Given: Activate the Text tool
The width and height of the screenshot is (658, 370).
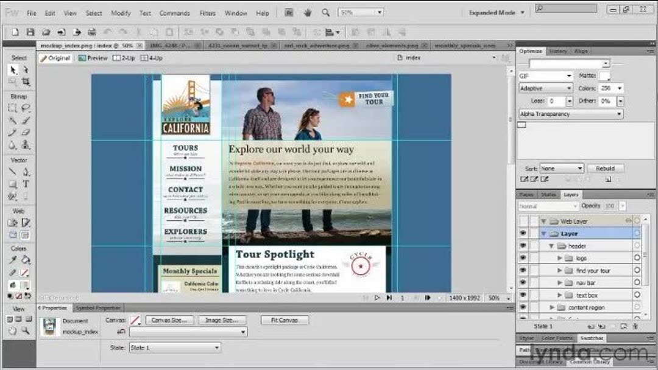Looking at the screenshot, I should tap(25, 184).
